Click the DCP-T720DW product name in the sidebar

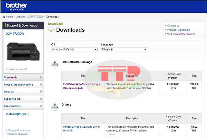15,34
